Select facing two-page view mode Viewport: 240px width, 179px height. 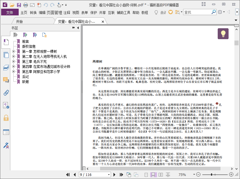coord(161,175)
